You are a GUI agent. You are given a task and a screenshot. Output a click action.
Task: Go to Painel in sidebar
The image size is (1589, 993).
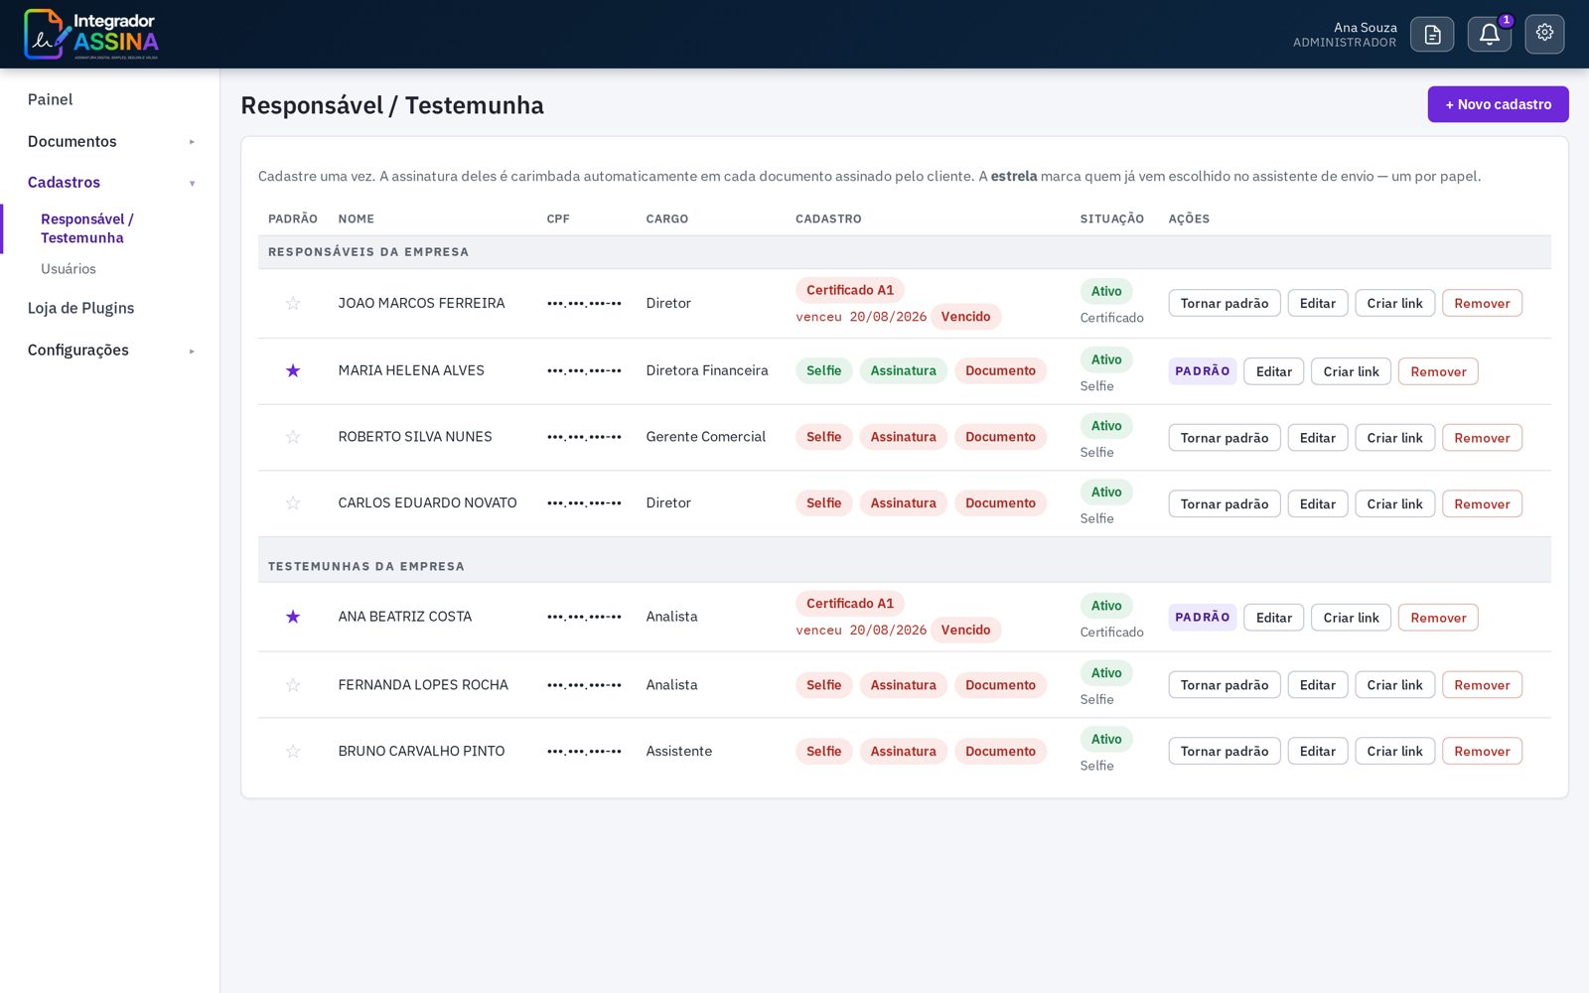coord(51,99)
